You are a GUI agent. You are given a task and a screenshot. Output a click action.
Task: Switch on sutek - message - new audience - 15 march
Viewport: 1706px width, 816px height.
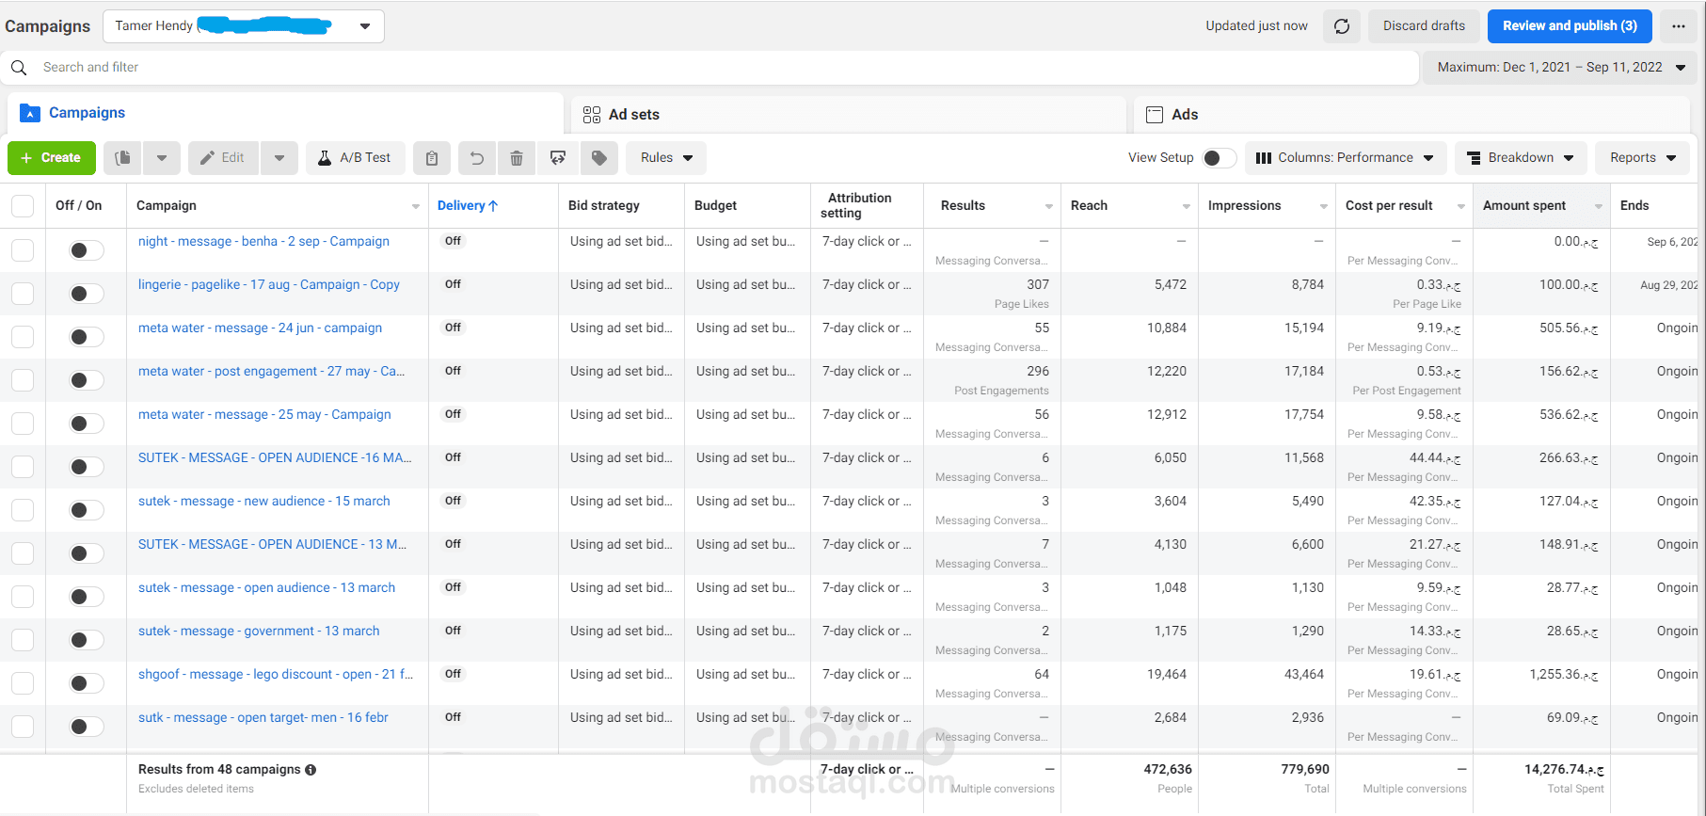87,510
